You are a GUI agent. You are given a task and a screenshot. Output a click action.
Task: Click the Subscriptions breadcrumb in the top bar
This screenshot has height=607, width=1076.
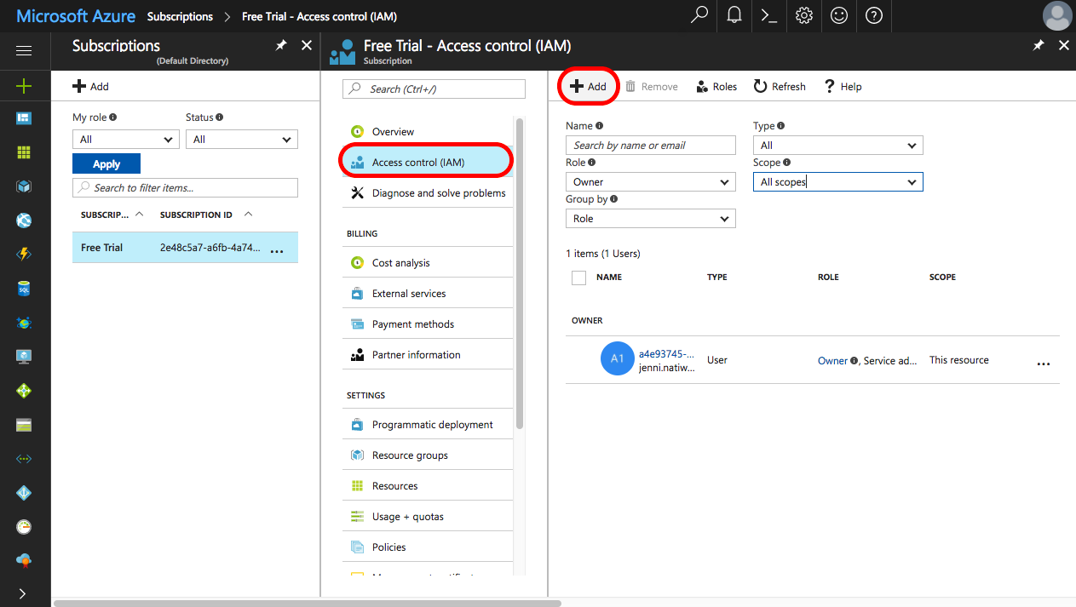coord(180,16)
